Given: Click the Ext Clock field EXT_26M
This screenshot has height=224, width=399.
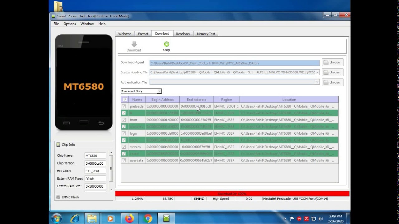Looking at the screenshot, I should 95,171.
